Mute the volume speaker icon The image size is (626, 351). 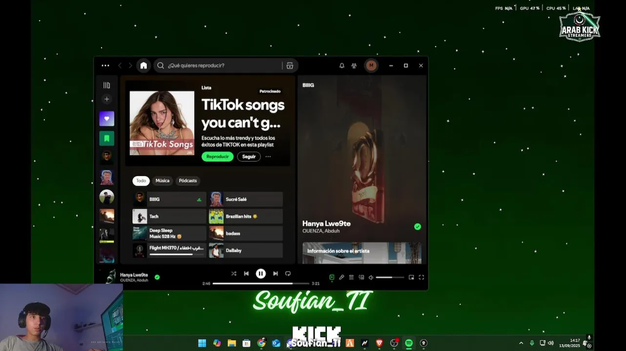(x=371, y=277)
